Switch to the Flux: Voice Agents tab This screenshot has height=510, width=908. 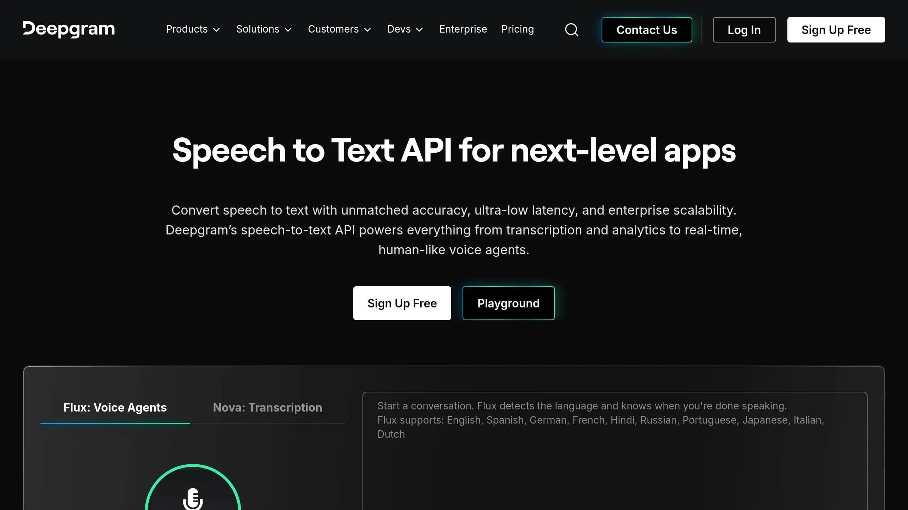tap(115, 408)
